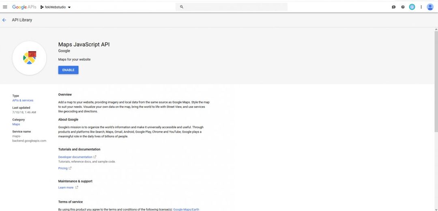
Task: Focus the top search input field
Action: (x=231, y=7)
